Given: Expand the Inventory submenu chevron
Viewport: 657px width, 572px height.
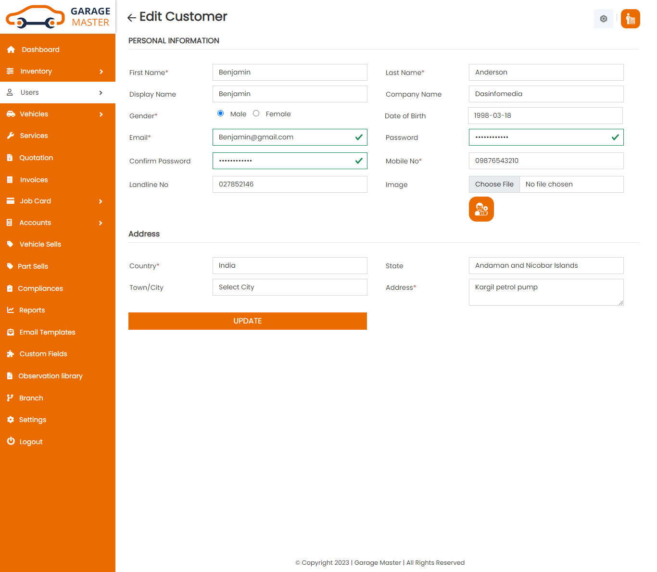Looking at the screenshot, I should [101, 72].
